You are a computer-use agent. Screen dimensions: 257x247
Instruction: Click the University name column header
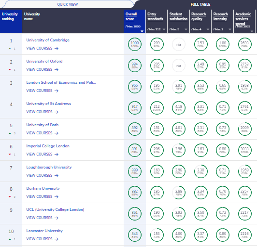tap(73, 21)
